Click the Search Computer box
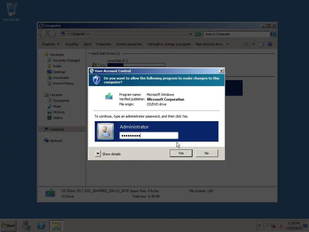Viewport: 309px width, 232px height. [236, 34]
